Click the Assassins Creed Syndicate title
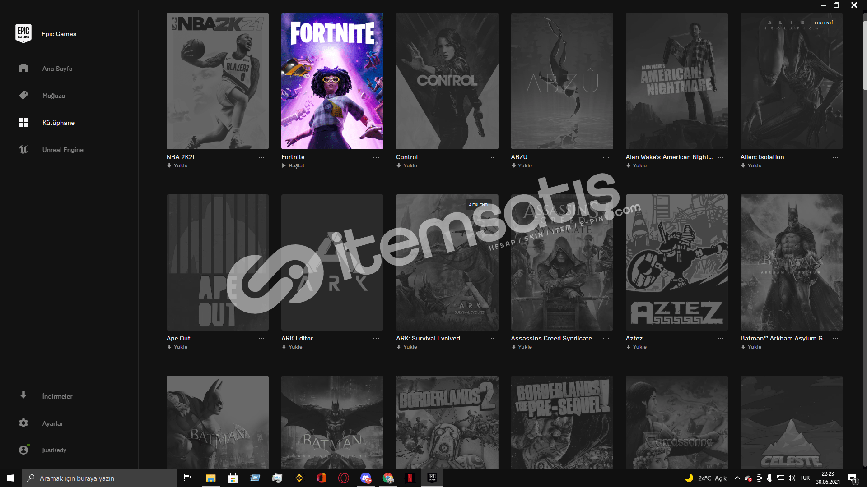 (x=551, y=338)
